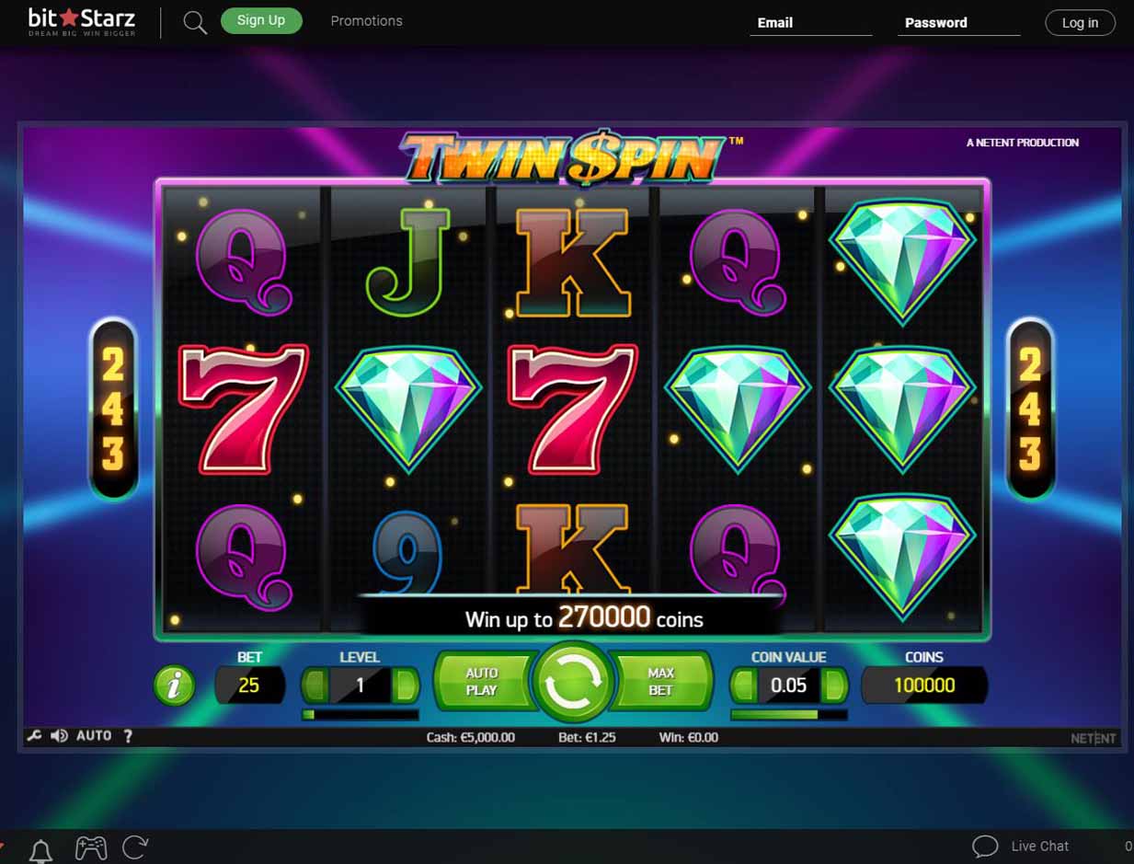This screenshot has width=1134, height=864.
Task: Open the Promotions menu item
Action: pos(366,21)
